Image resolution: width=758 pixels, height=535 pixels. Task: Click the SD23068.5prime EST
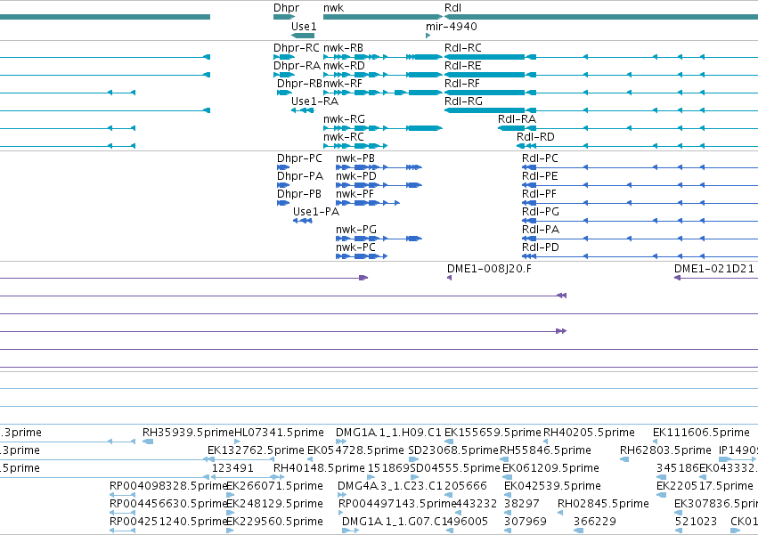pos(413,459)
